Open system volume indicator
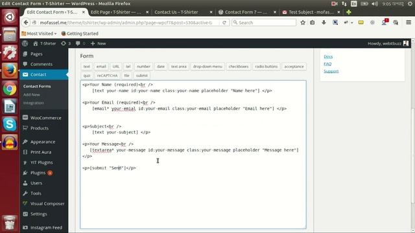The height and width of the screenshot is (233, 415). tap(375, 4)
